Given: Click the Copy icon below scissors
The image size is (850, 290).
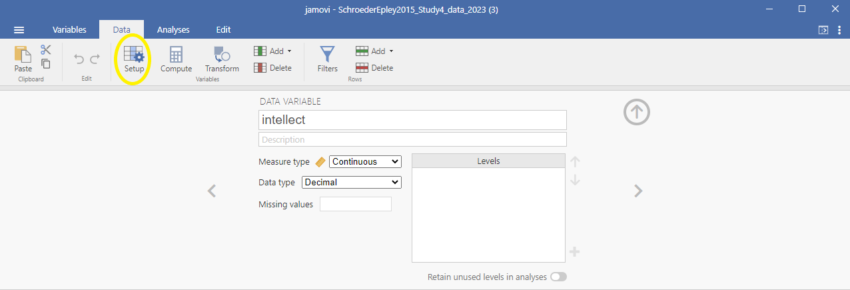Looking at the screenshot, I should (46, 64).
